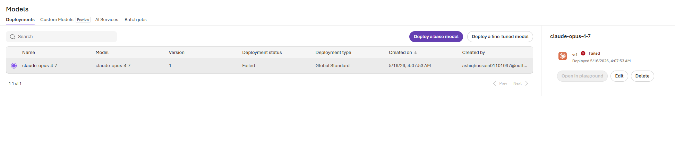Sort by the Model column header
This screenshot has width=675, height=156.
[x=102, y=53]
